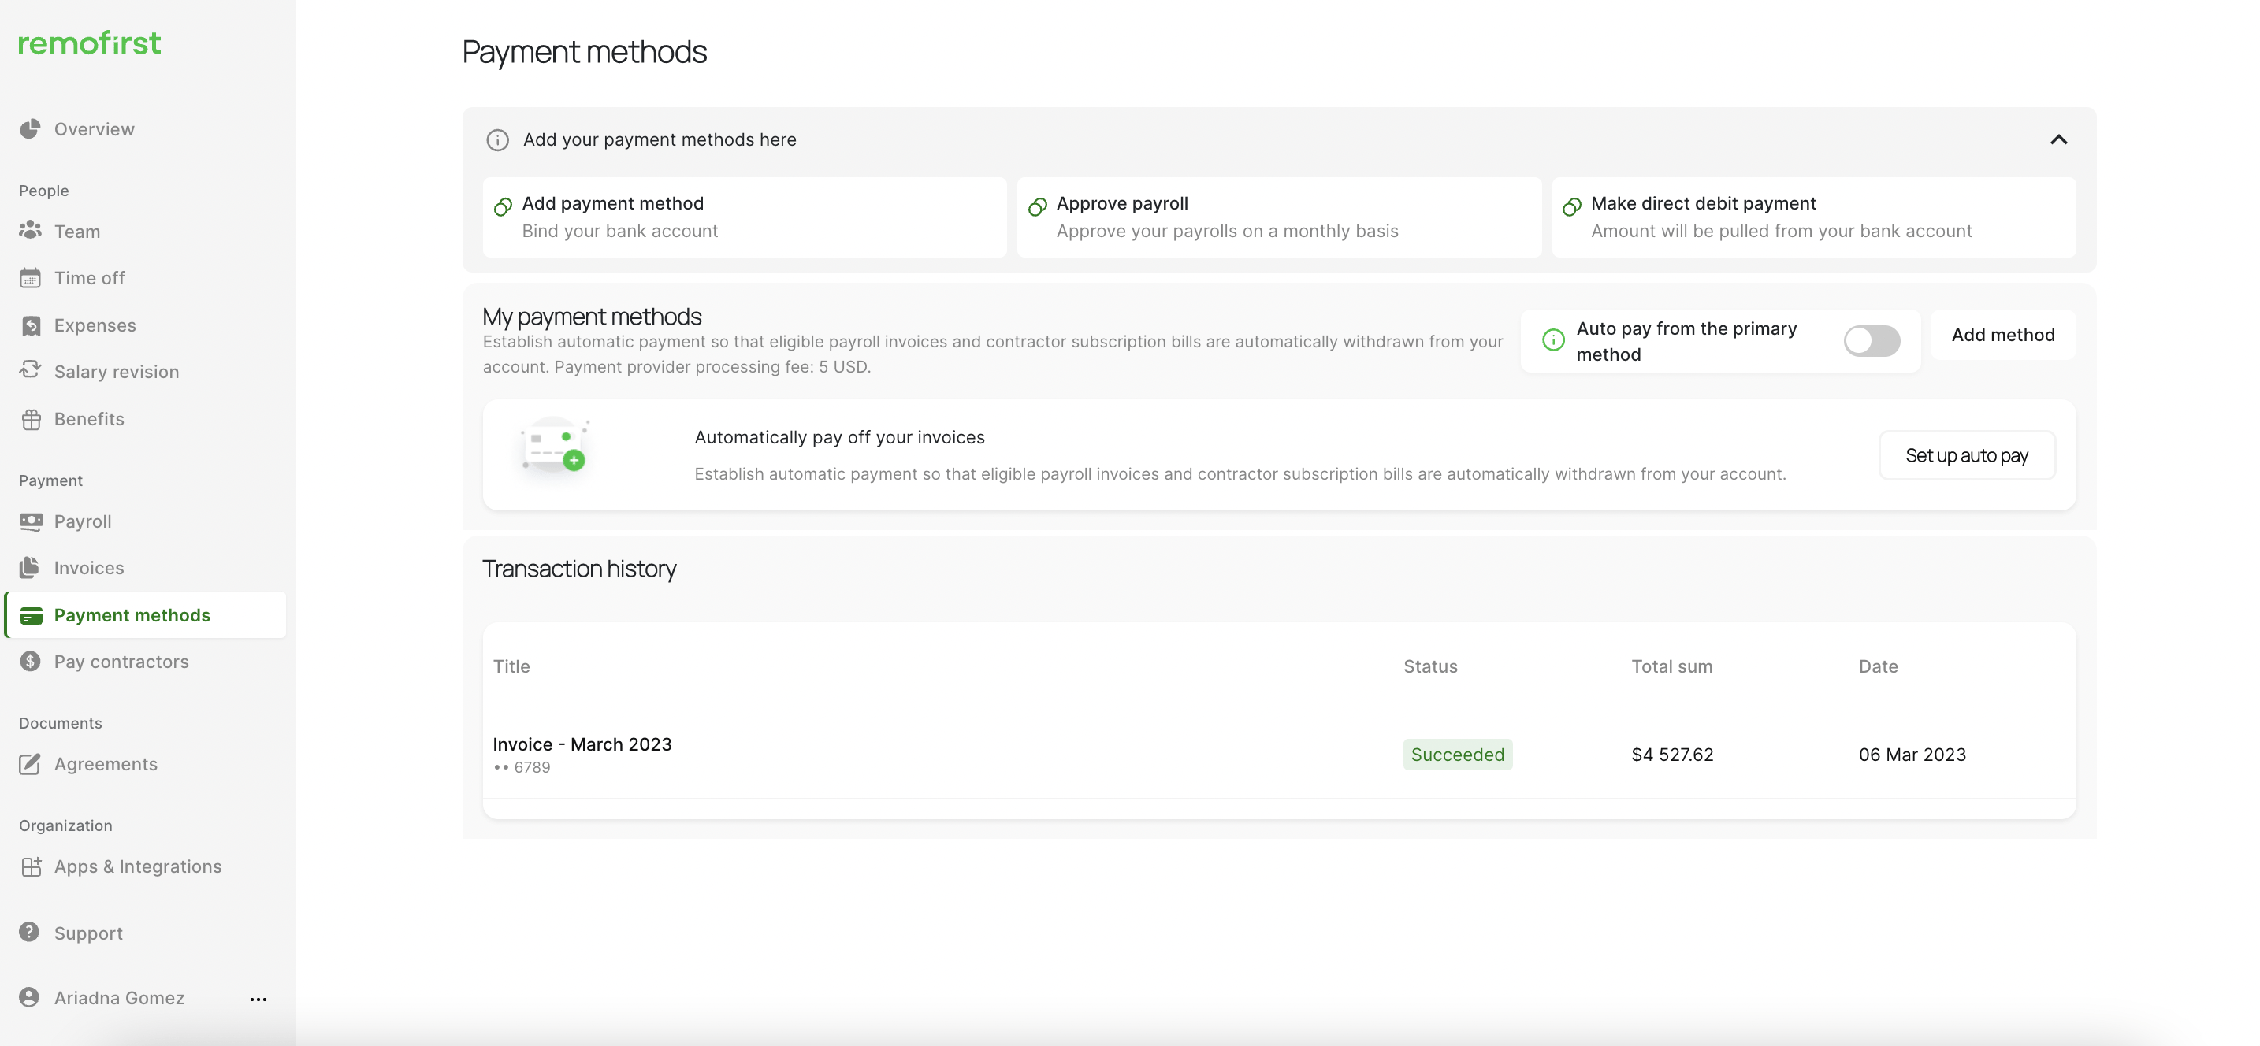The height and width of the screenshot is (1046, 2260).
Task: Collapse the payment methods info panel
Action: click(2058, 140)
